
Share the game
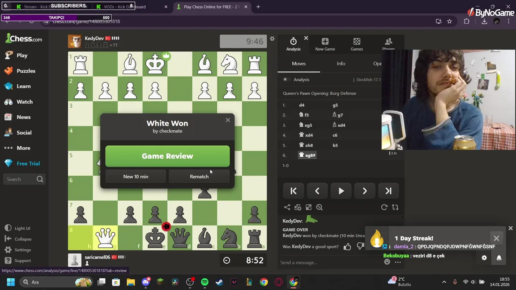point(287,207)
